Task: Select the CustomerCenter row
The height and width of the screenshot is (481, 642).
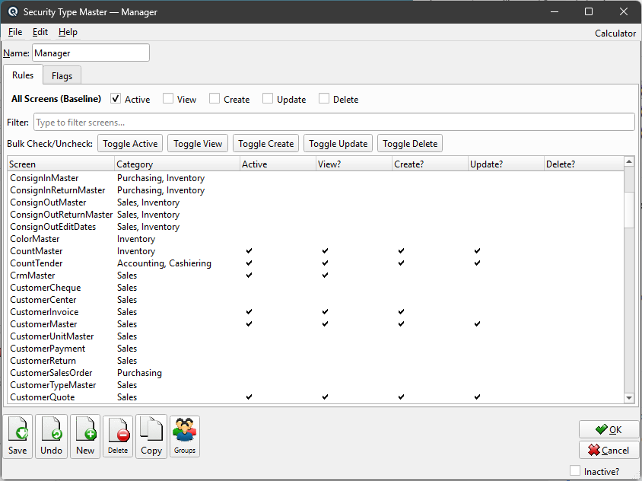Action: [x=316, y=300]
